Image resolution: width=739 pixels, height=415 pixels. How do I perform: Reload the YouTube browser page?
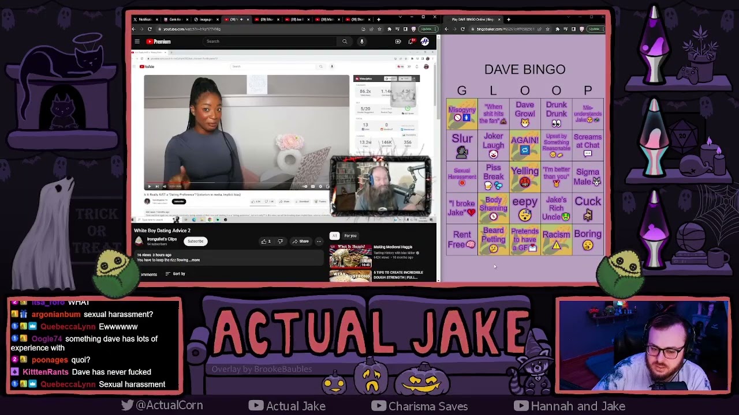[150, 29]
